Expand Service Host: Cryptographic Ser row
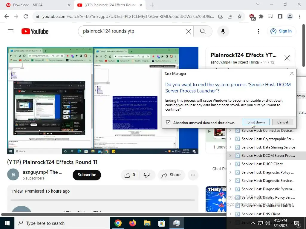 (x=230, y=139)
